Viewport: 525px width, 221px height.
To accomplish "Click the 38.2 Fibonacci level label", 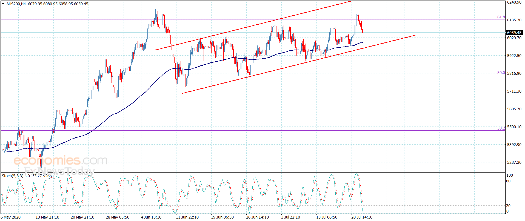I will pos(501,128).
